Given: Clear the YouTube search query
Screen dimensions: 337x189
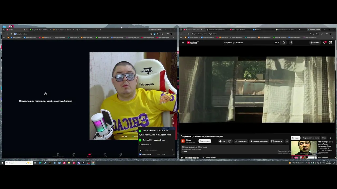Looking at the screenshot, I should (x=279, y=43).
